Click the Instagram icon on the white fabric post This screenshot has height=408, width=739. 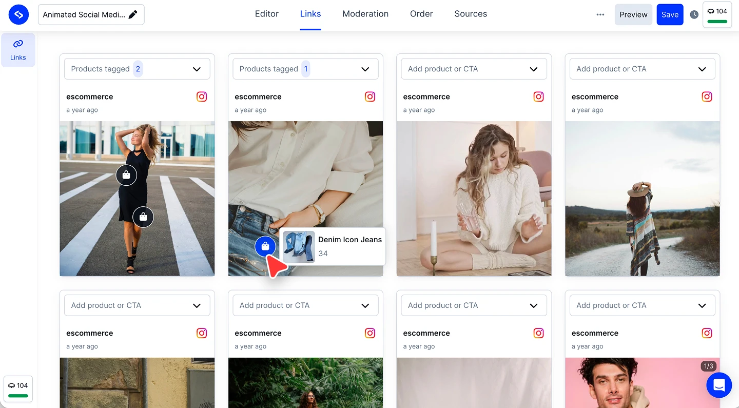538,333
